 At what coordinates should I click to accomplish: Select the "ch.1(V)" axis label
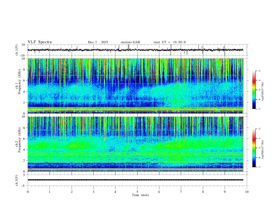point(17,50)
